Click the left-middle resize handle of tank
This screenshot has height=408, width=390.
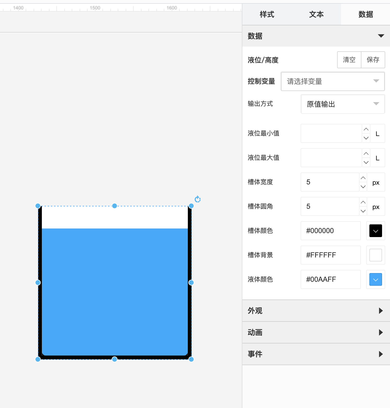pyautogui.click(x=38, y=283)
